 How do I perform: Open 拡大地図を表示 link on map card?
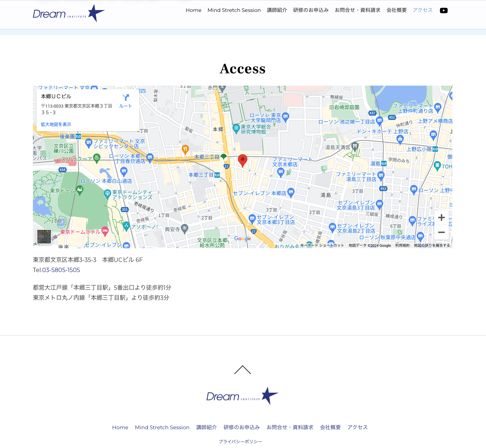56,124
